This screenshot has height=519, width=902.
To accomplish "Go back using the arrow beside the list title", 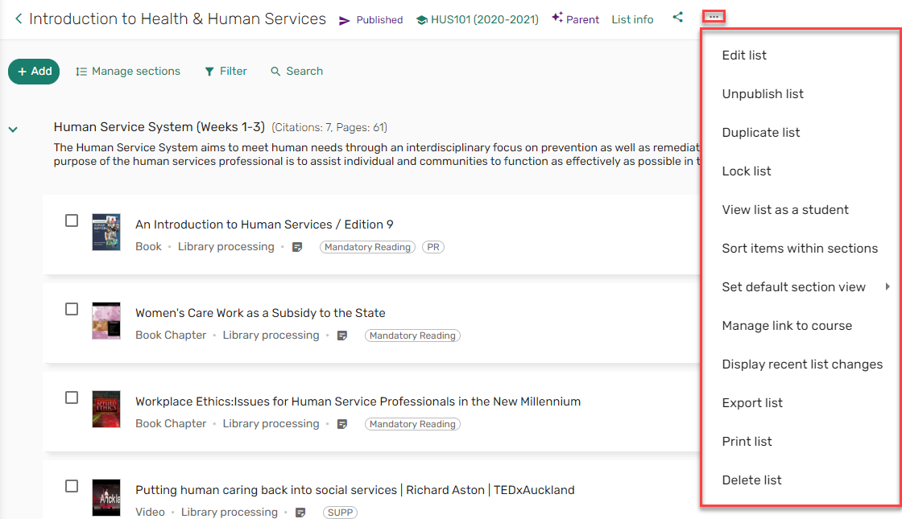I will click(19, 19).
